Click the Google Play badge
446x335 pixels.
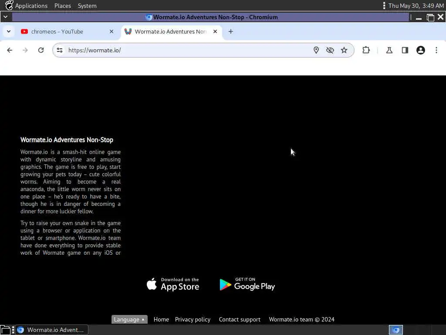(247, 284)
